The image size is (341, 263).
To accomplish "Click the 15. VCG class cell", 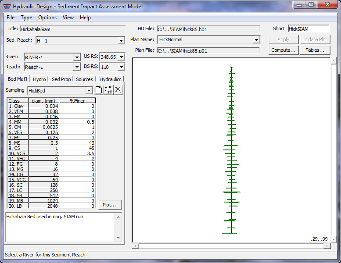I will pos(18,180).
